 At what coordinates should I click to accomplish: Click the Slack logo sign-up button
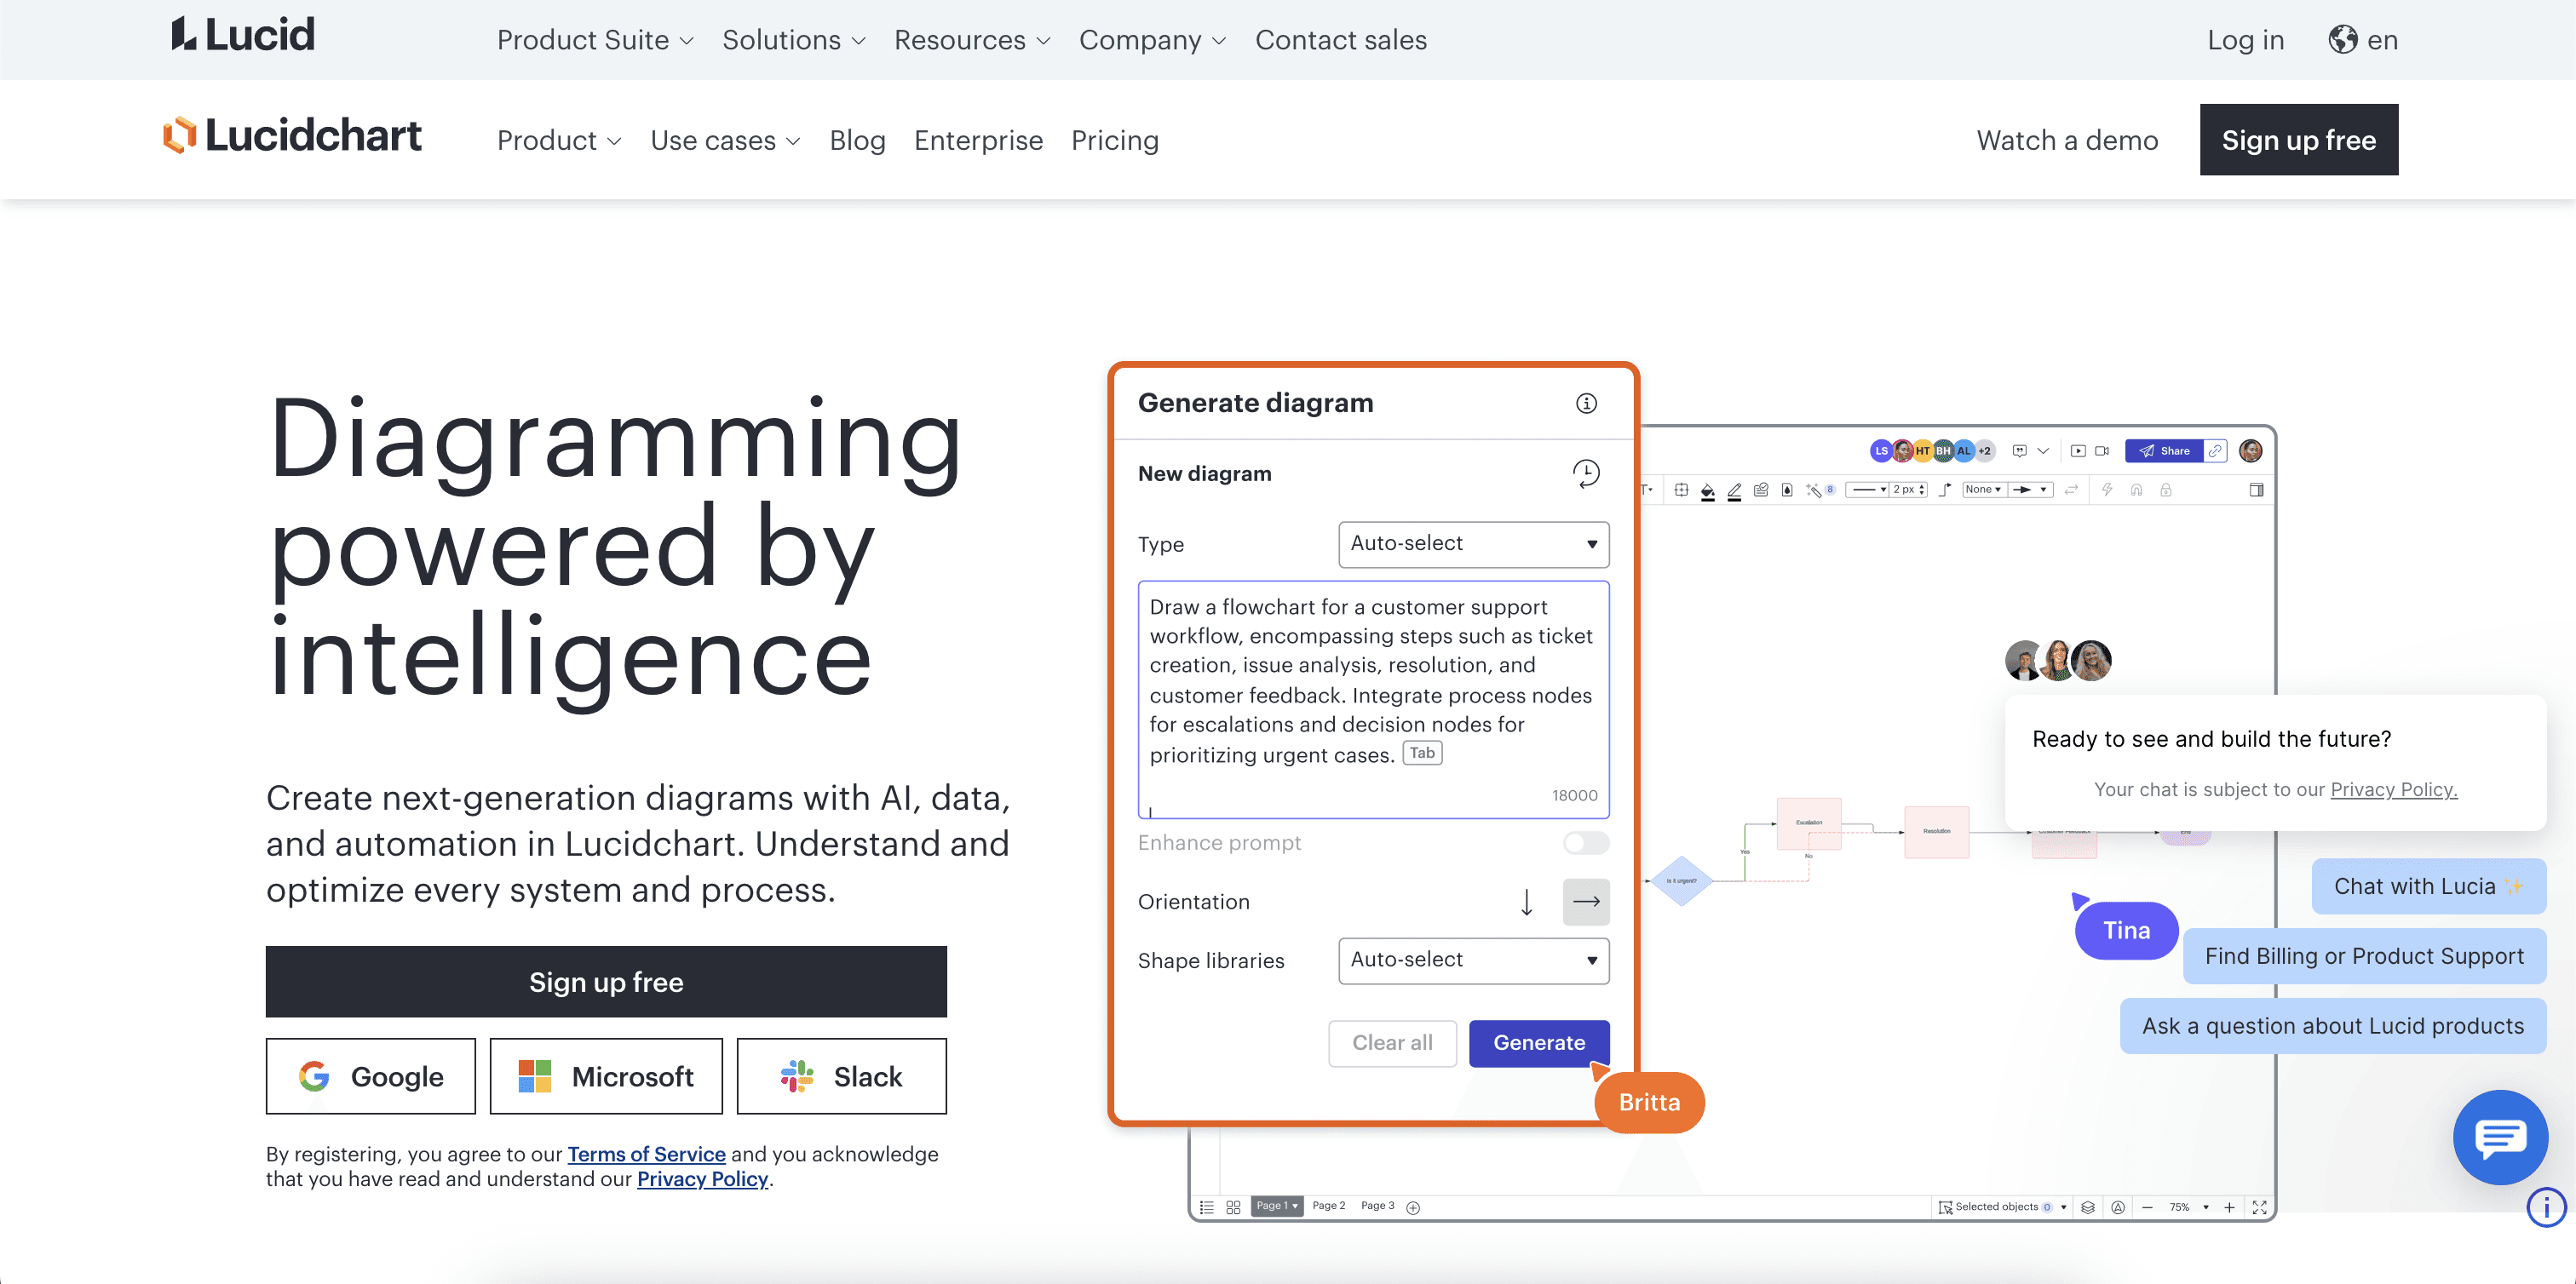pyautogui.click(x=841, y=1076)
